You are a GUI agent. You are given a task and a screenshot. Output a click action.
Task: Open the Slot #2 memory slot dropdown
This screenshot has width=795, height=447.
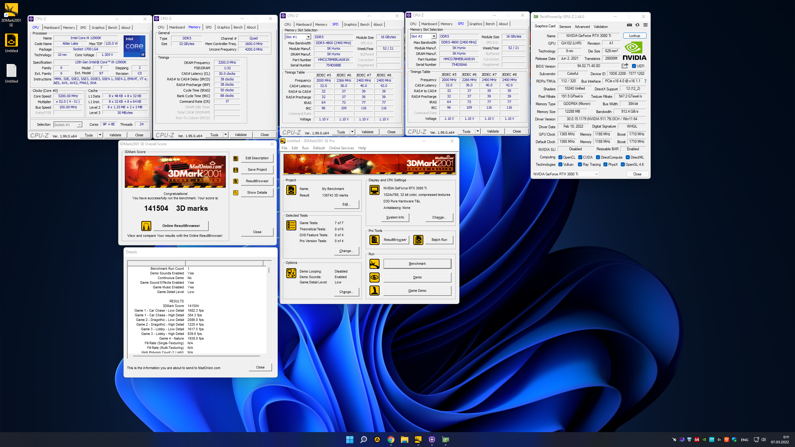click(434, 36)
